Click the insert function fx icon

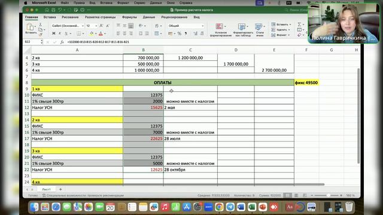click(62, 42)
